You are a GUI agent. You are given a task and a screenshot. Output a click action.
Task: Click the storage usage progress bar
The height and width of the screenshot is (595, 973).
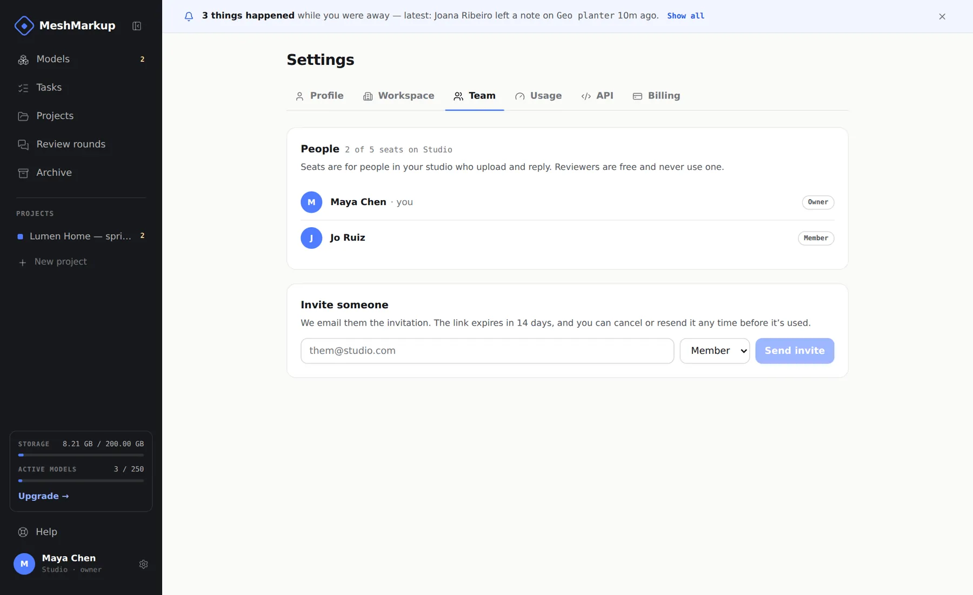tap(81, 455)
